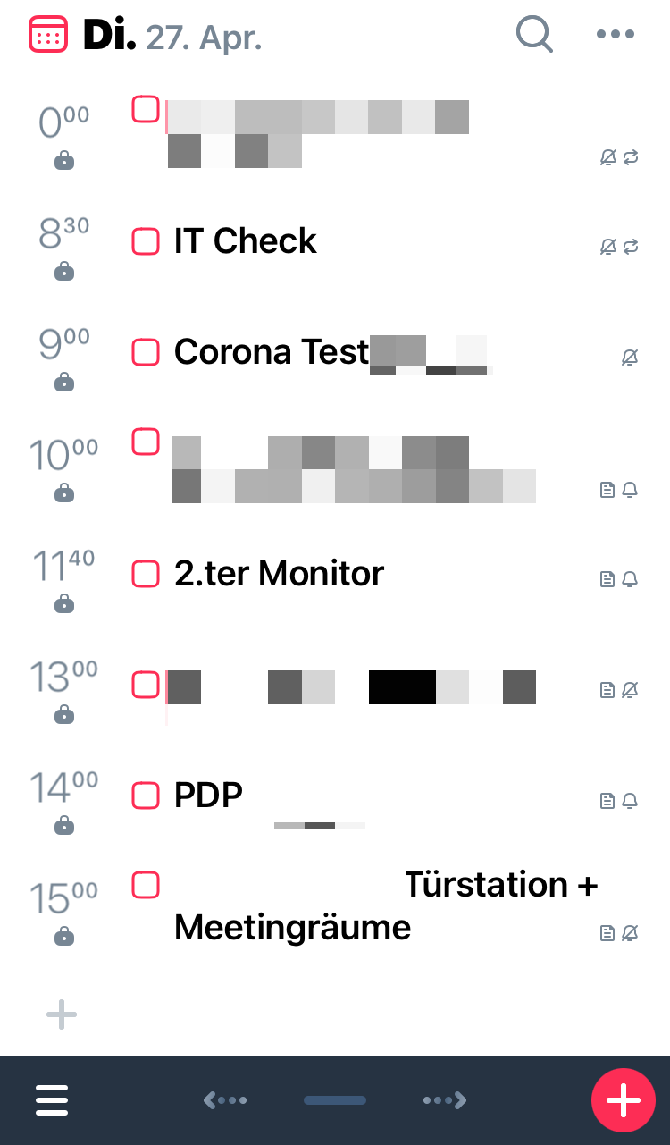Tap the search magnifier icon

[534, 35]
